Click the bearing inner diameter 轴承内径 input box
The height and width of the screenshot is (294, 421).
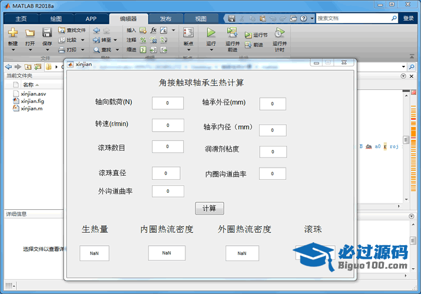[x=273, y=131]
